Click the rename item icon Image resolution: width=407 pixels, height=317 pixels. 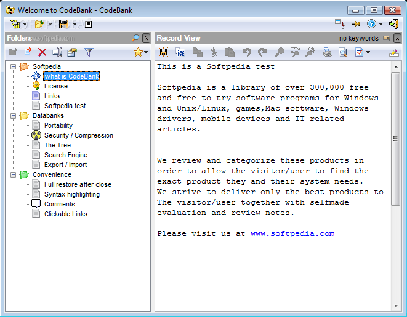[x=57, y=52]
